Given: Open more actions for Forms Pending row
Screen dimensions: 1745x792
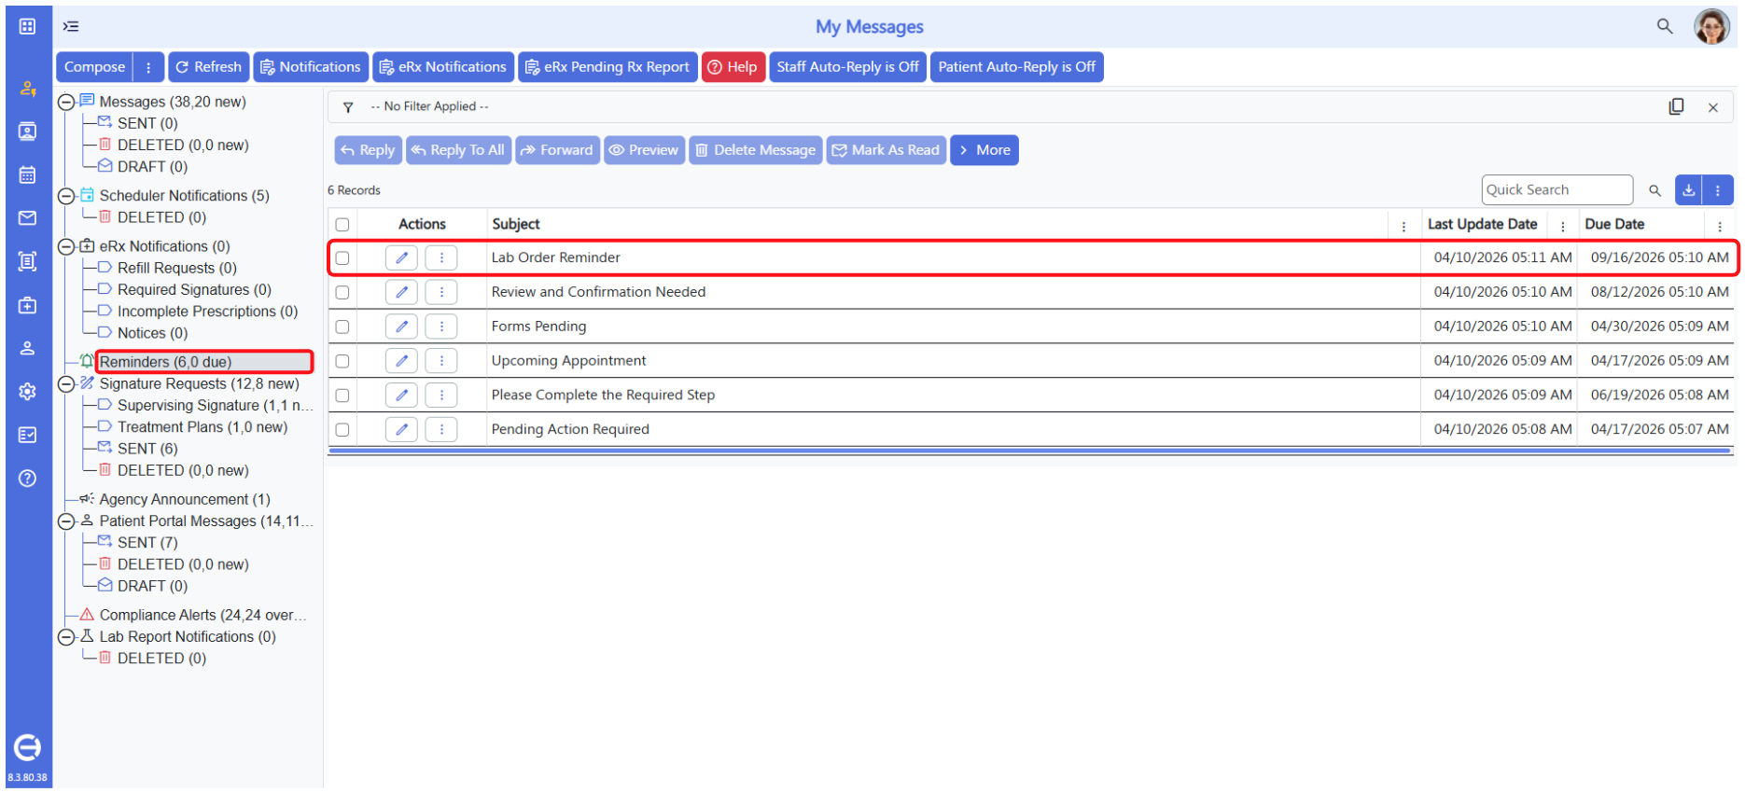Looking at the screenshot, I should 441,327.
